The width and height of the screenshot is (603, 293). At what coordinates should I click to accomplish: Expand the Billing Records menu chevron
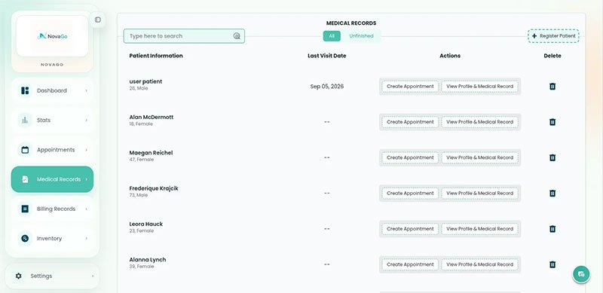coord(86,209)
